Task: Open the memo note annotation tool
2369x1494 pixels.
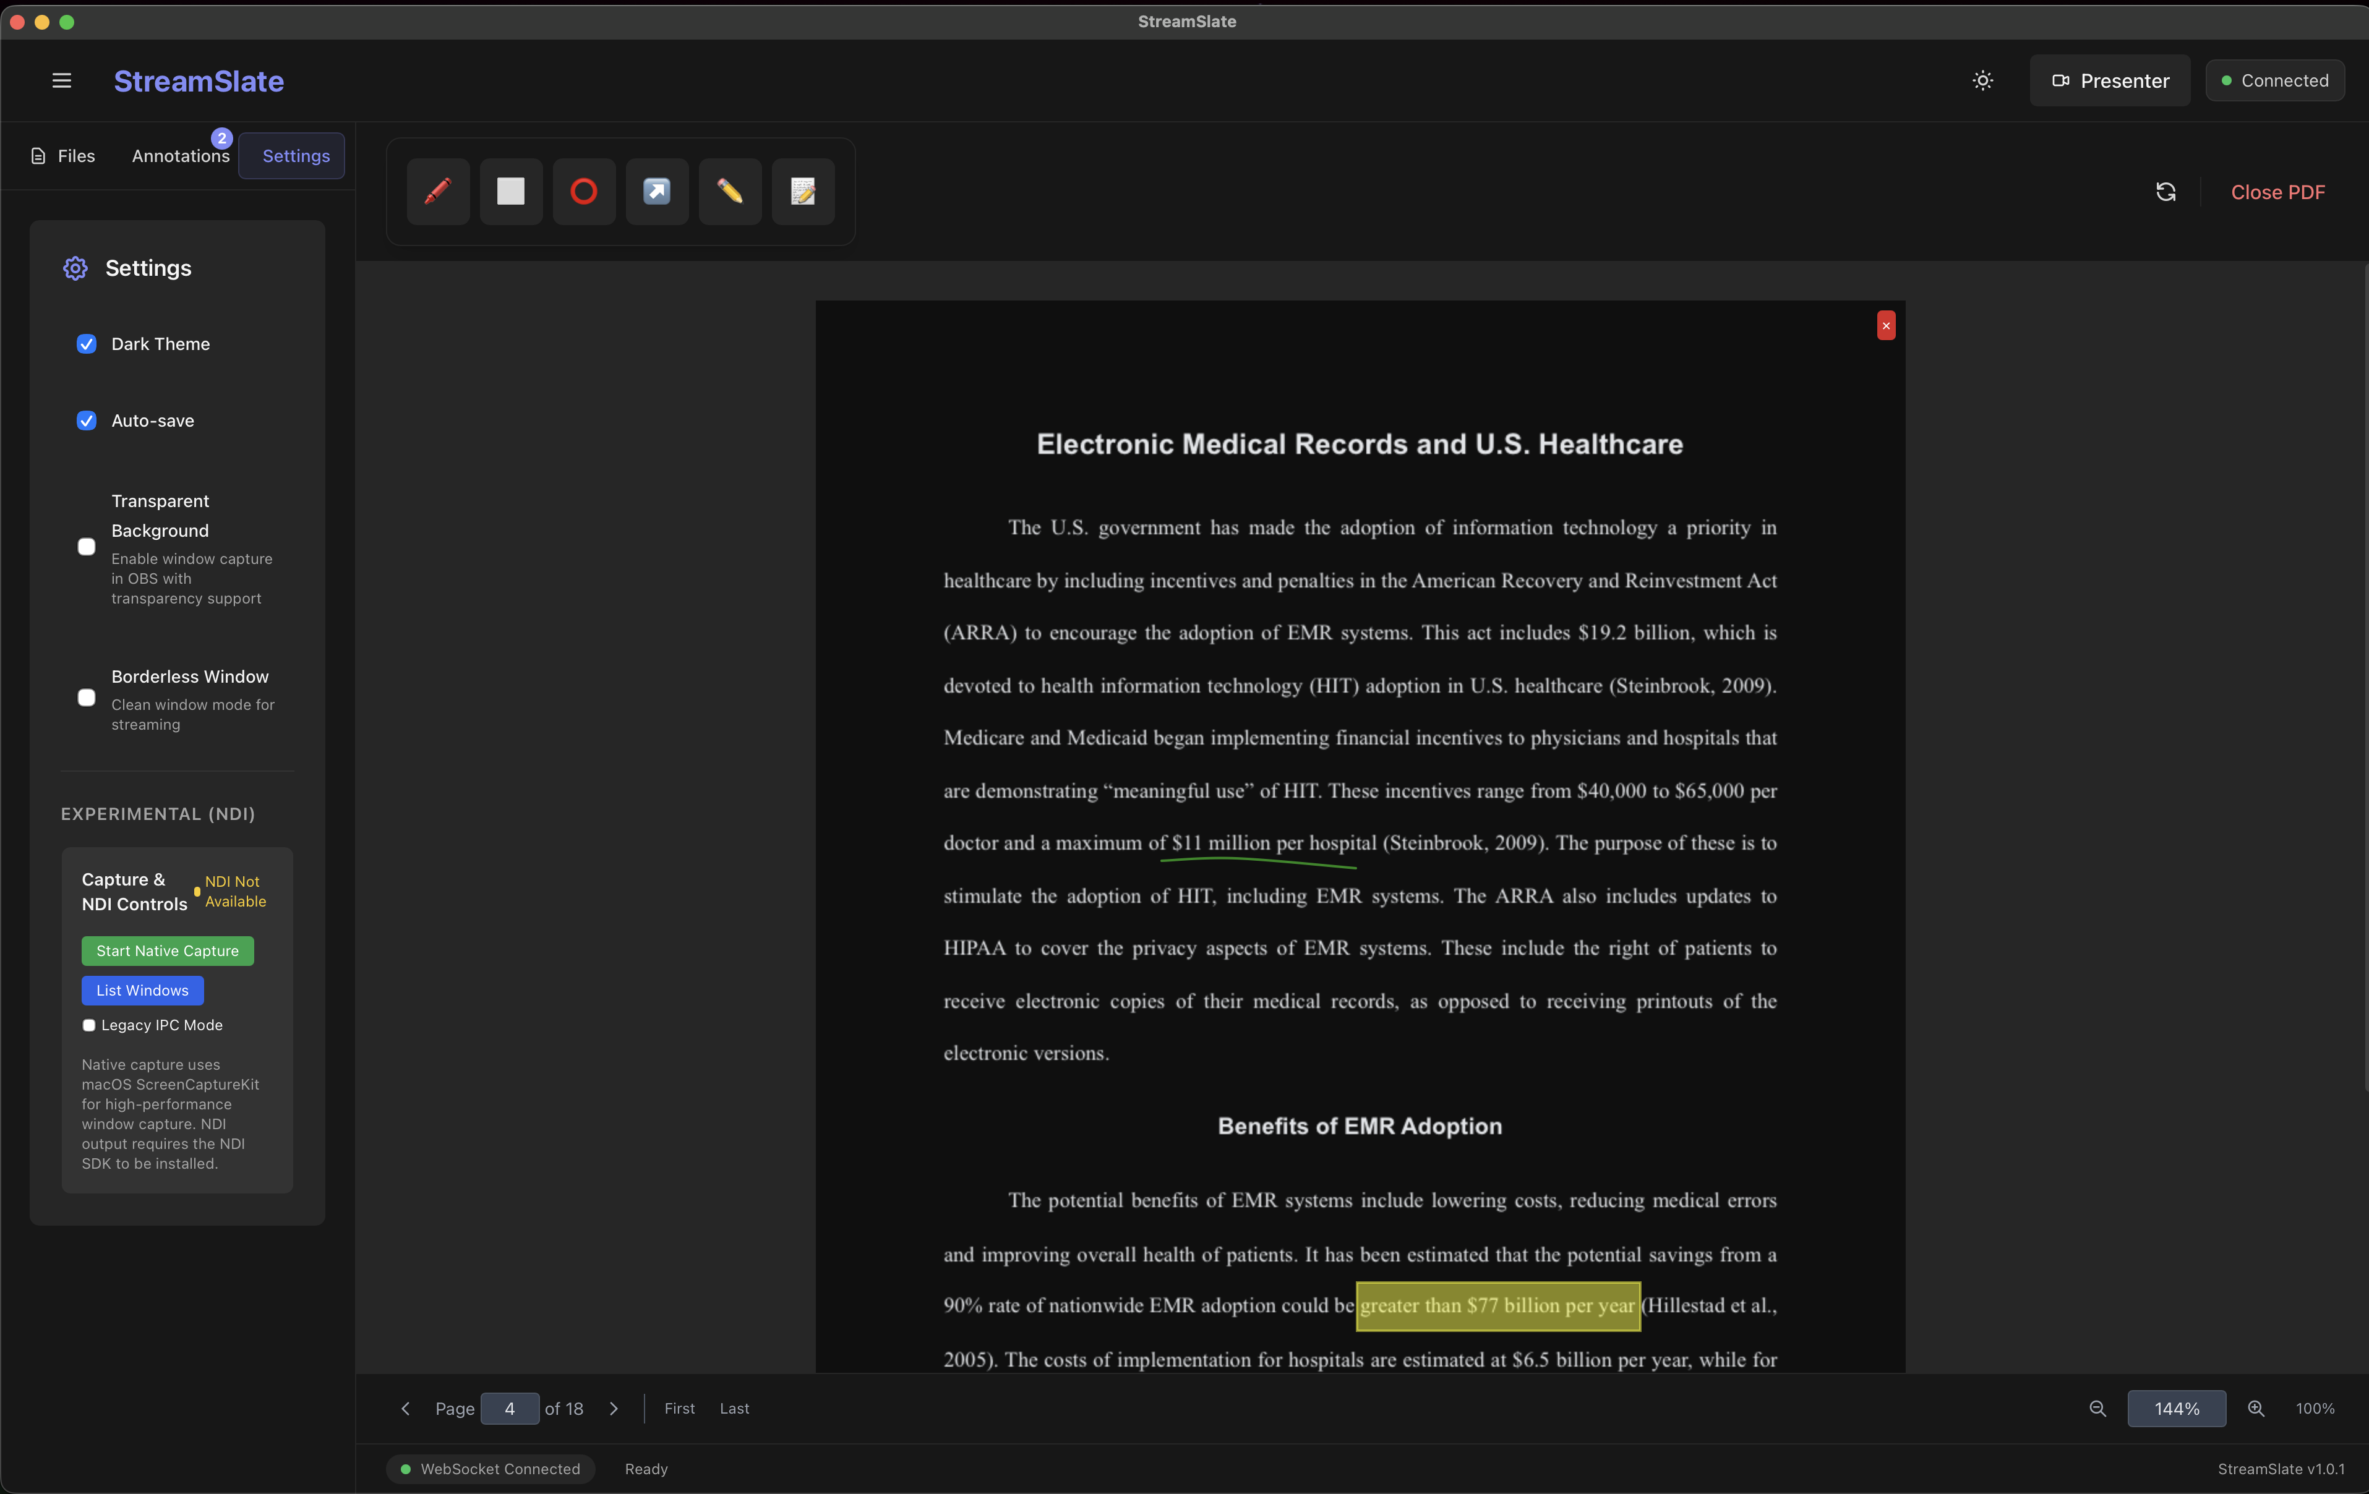Action: point(802,191)
